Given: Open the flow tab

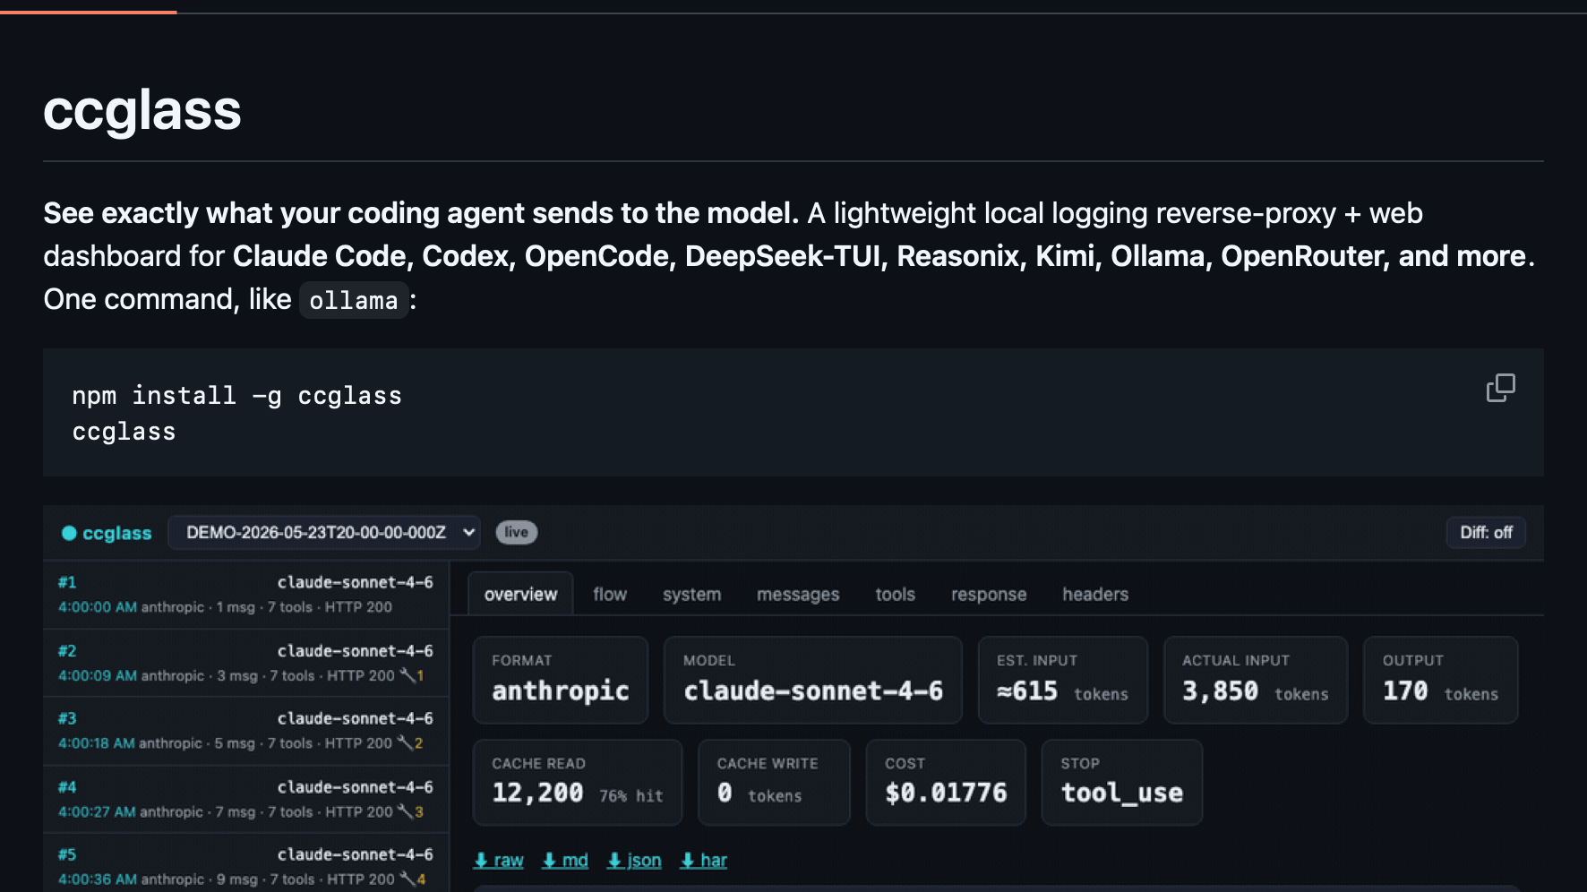Looking at the screenshot, I should 610,594.
